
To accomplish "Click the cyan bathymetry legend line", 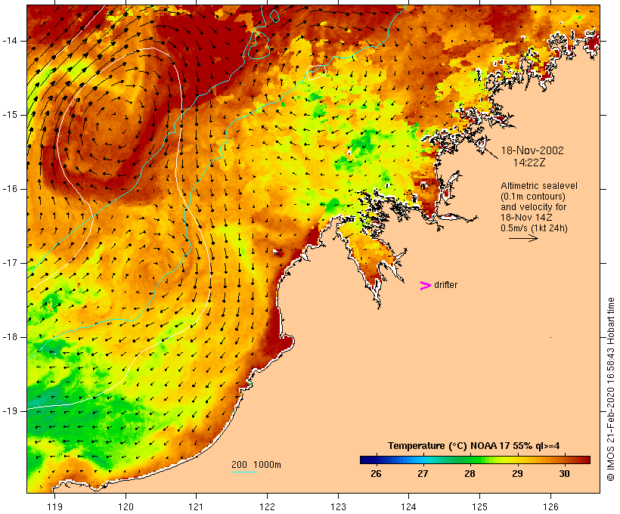I will [x=244, y=472].
